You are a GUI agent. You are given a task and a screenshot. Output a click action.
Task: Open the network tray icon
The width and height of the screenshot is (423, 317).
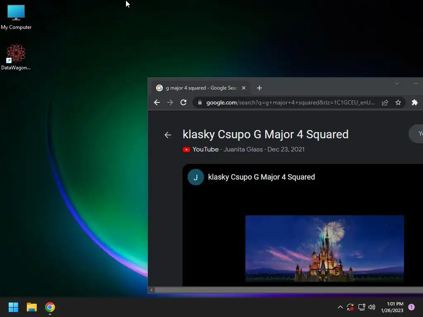361,307
